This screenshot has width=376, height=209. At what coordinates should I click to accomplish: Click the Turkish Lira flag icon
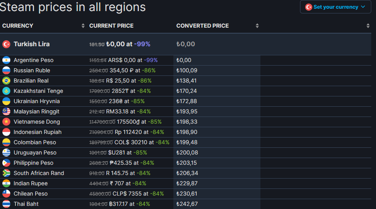pos(6,44)
